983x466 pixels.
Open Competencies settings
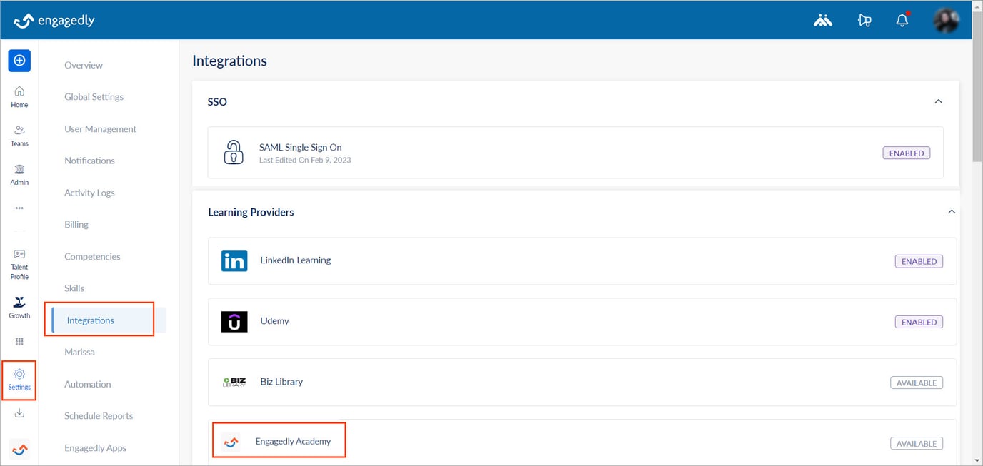92,256
